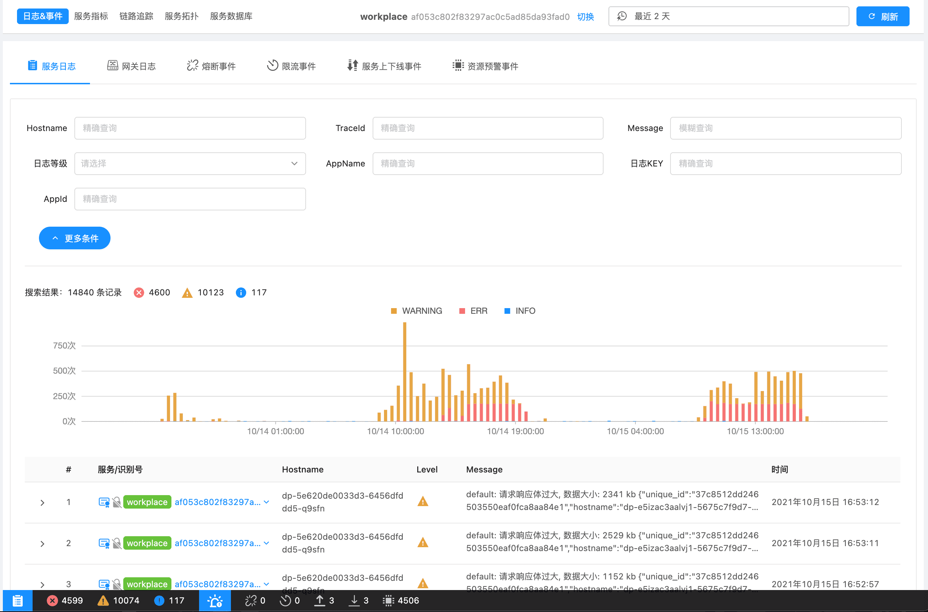The height and width of the screenshot is (612, 928).
Task: Switch to the 网关日志 tab
Action: point(131,66)
